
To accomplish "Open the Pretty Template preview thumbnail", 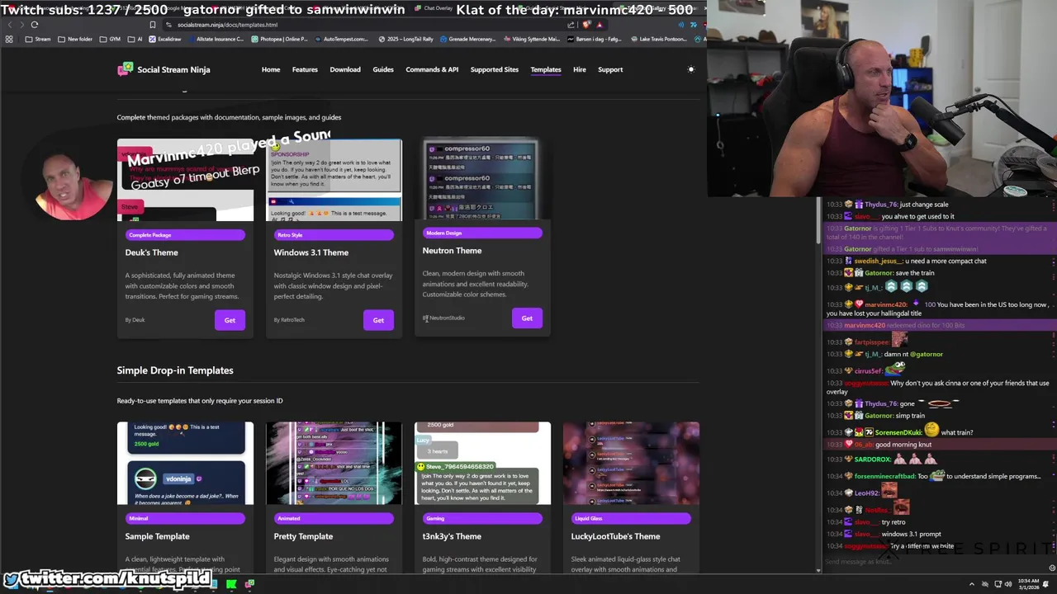I will tap(334, 463).
